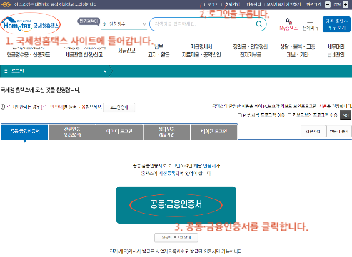Click 화면크기 label in top bar
The height and width of the screenshot is (257, 352).
point(313,4)
